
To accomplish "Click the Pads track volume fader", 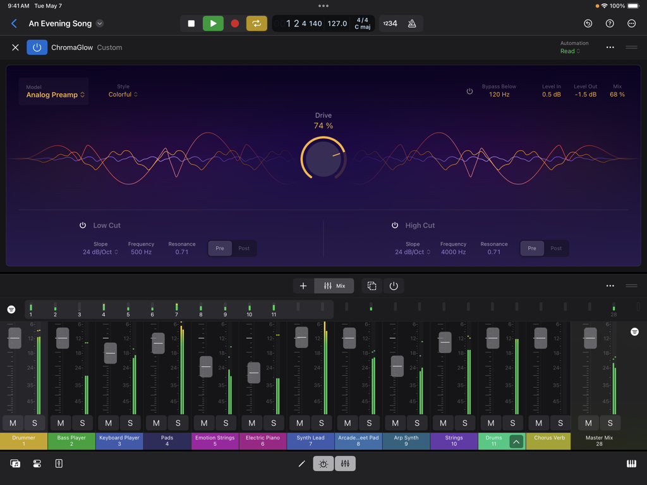I will point(157,343).
